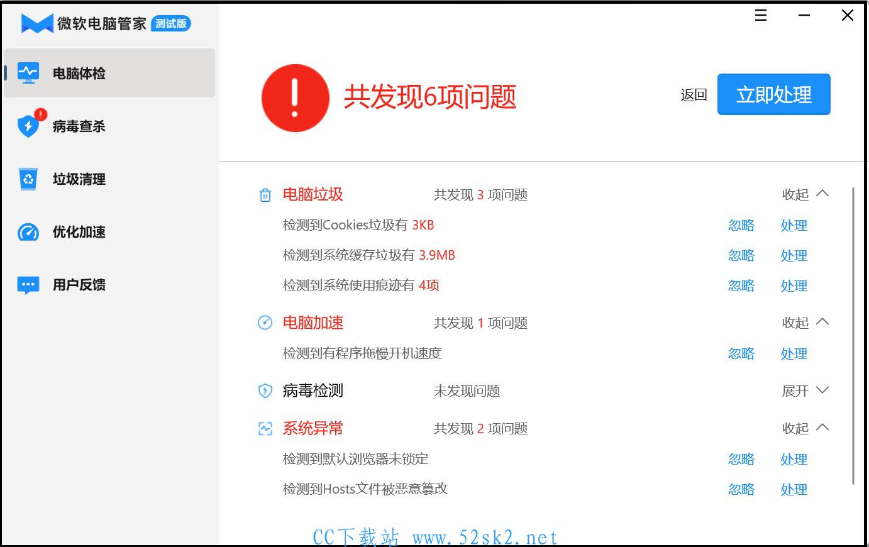Click the 垃圾清理 recycle bin icon
The image size is (869, 547).
28,179
